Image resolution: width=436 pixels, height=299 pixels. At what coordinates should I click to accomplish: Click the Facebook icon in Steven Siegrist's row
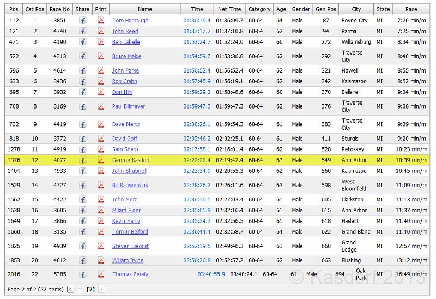click(83, 246)
